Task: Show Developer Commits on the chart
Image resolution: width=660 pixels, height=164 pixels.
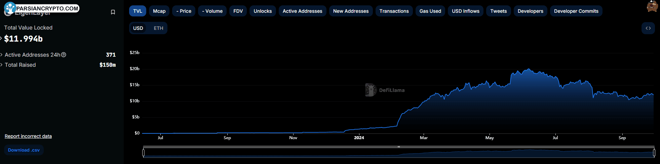Action: [x=576, y=11]
